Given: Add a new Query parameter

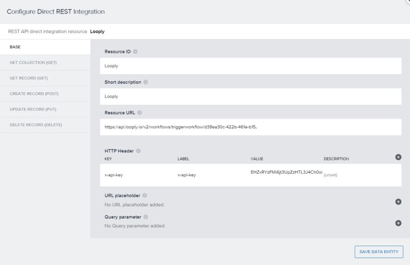Looking at the screenshot, I should [398, 223].
